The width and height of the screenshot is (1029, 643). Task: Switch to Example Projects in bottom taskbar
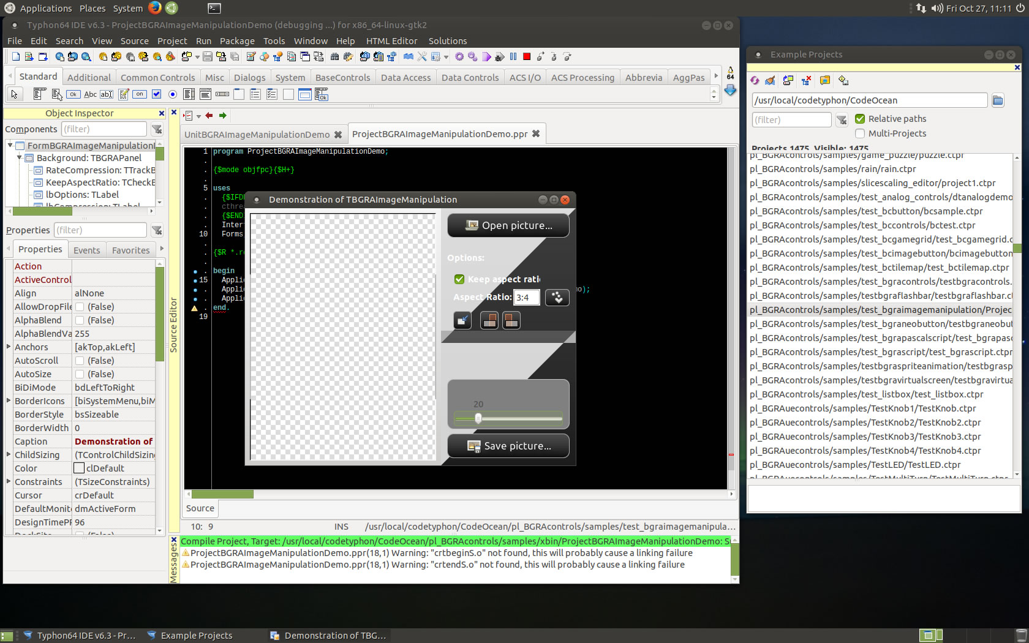point(196,636)
